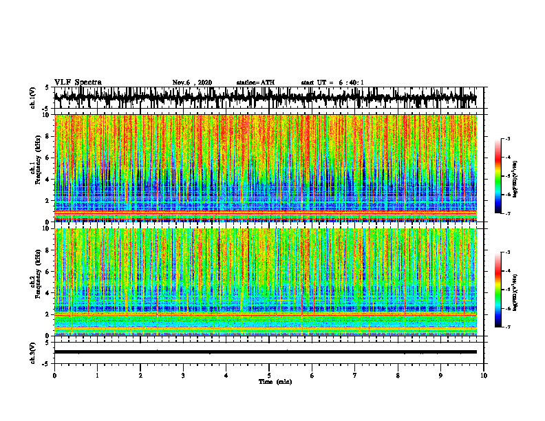Click the ch.3 flat voltage trace
This screenshot has height=421, width=545.
coord(265,352)
